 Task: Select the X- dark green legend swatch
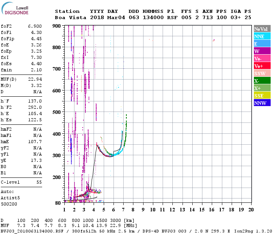click(262, 80)
